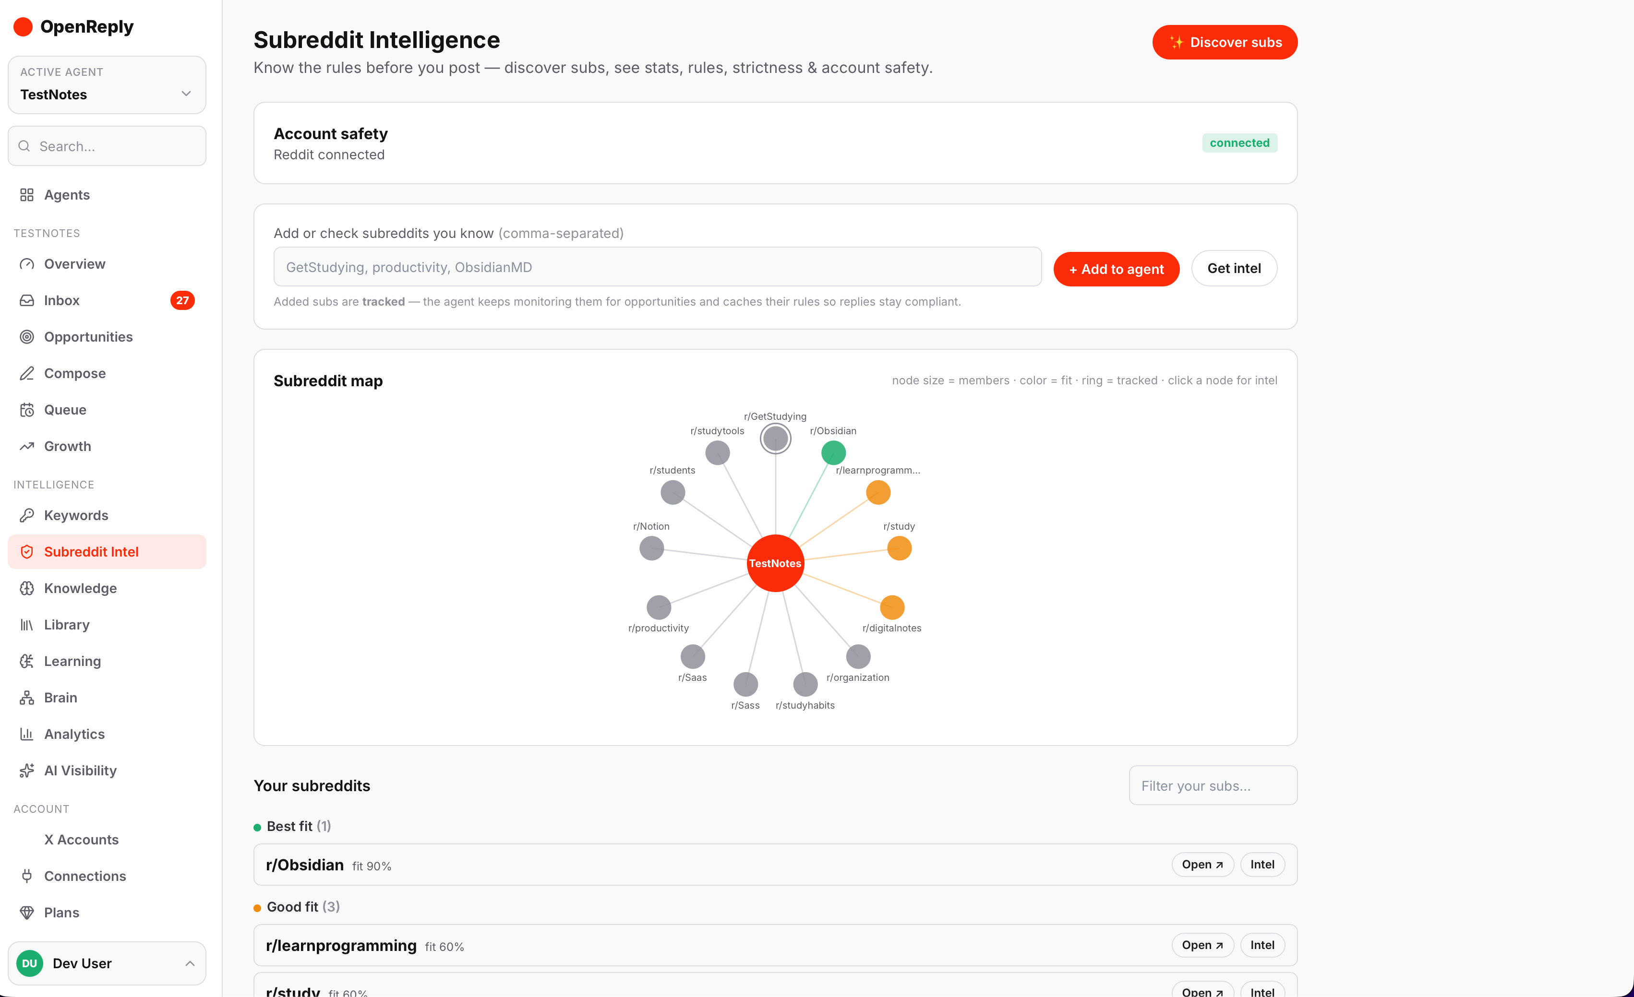The height and width of the screenshot is (997, 1634).
Task: Click the Analytics bar-chart icon
Action: (x=26, y=734)
